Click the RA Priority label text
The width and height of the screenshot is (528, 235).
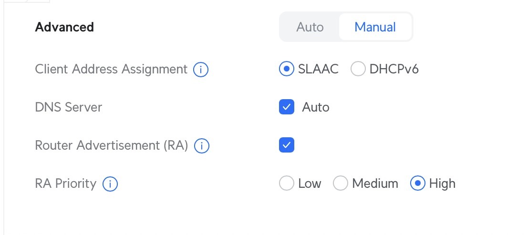pos(65,184)
